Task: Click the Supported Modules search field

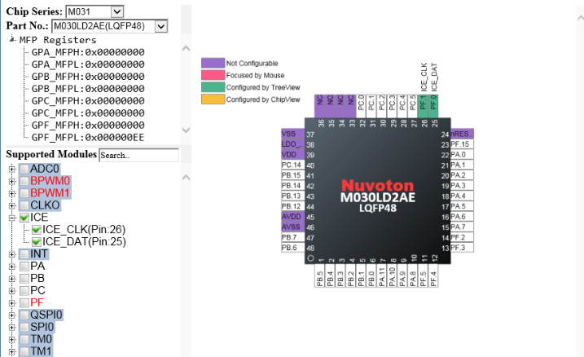Action: 138,156
